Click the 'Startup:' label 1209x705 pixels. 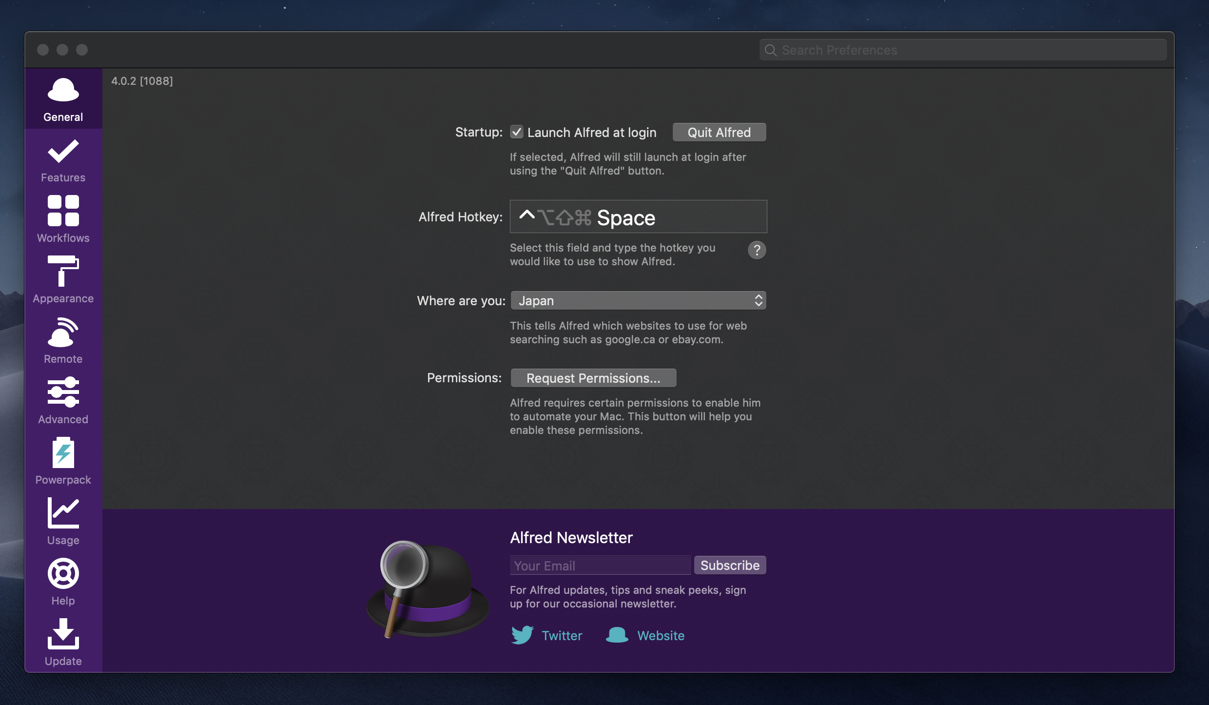479,132
